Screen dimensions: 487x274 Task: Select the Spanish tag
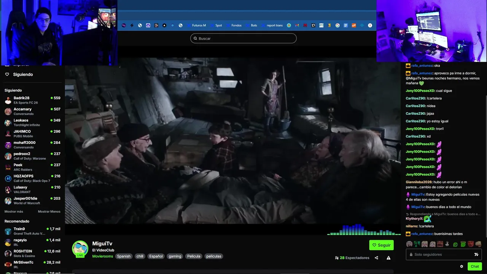124,256
